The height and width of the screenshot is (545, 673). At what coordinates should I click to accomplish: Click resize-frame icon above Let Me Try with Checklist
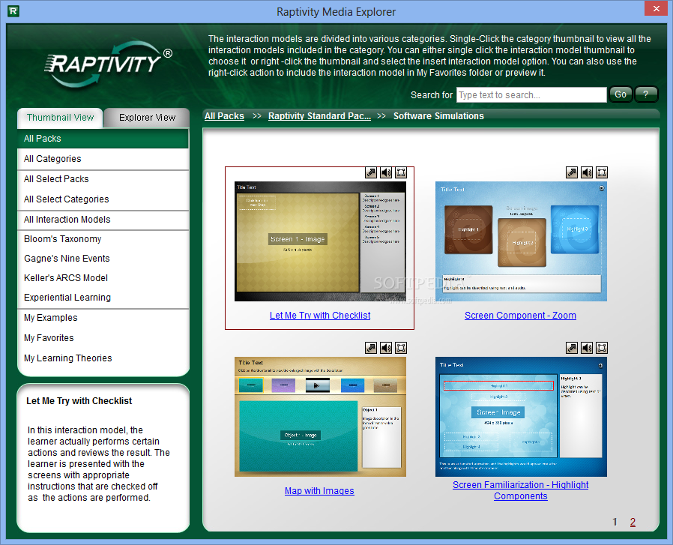401,172
